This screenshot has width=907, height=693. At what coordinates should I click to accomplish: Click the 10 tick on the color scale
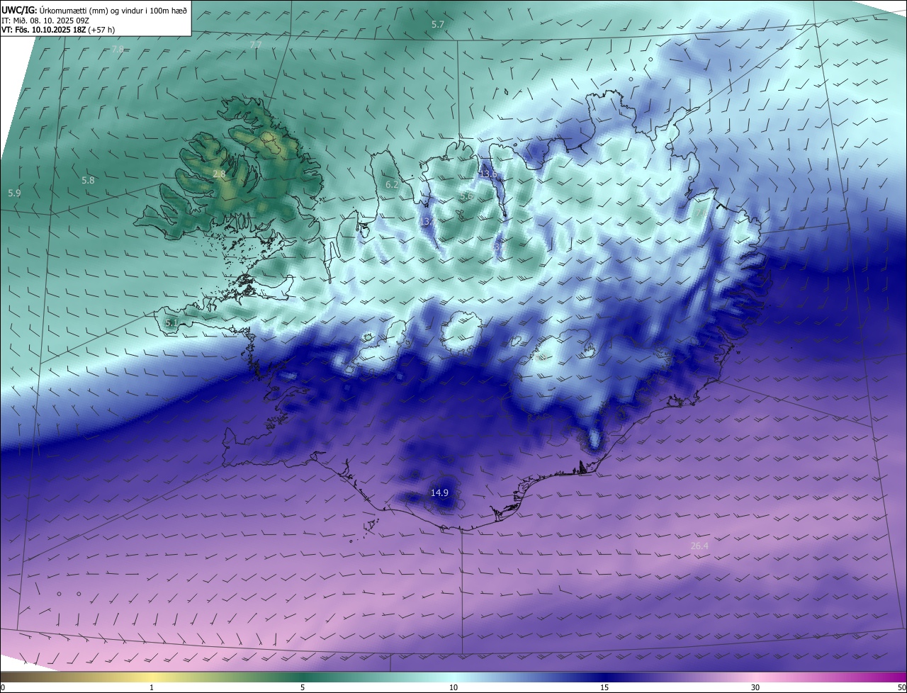(453, 687)
